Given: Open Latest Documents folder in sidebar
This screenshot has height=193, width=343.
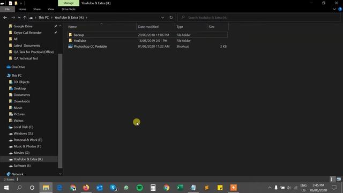Looking at the screenshot, I should (27, 46).
